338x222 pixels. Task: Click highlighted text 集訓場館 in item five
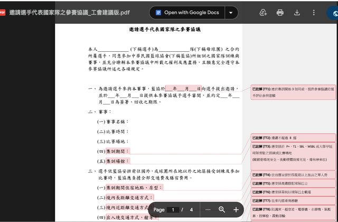tap(117, 160)
